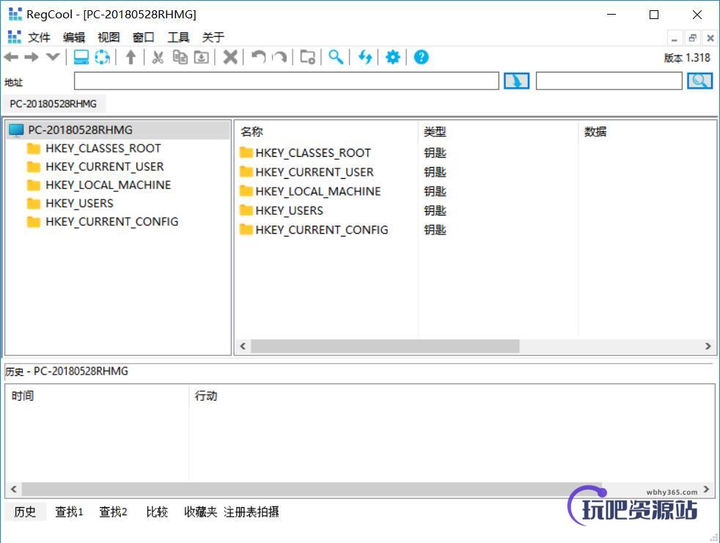The width and height of the screenshot is (720, 543).
Task: Click inside the 地址 address input field
Action: pyautogui.click(x=287, y=81)
